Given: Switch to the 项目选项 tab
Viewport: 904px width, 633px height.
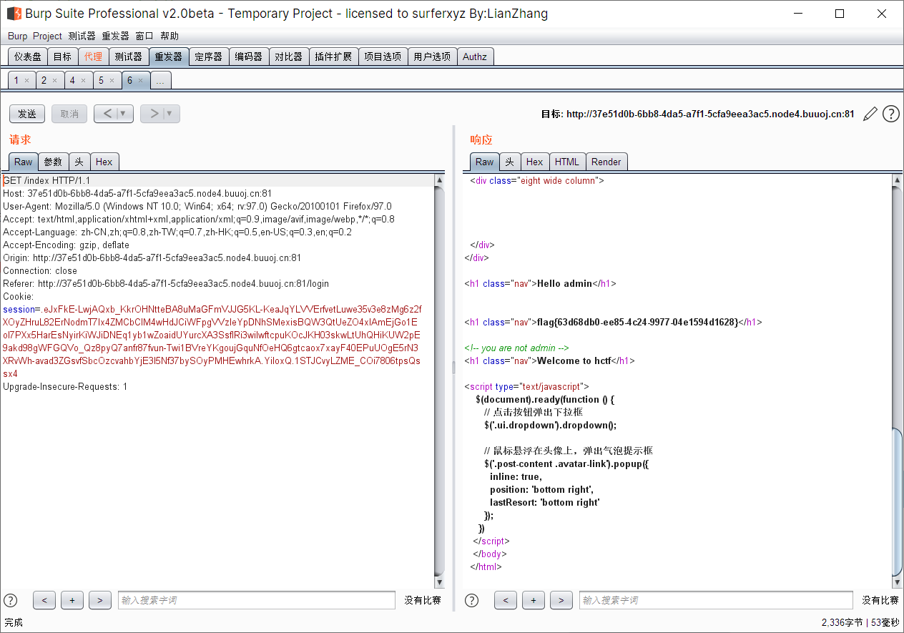Looking at the screenshot, I should pos(383,57).
